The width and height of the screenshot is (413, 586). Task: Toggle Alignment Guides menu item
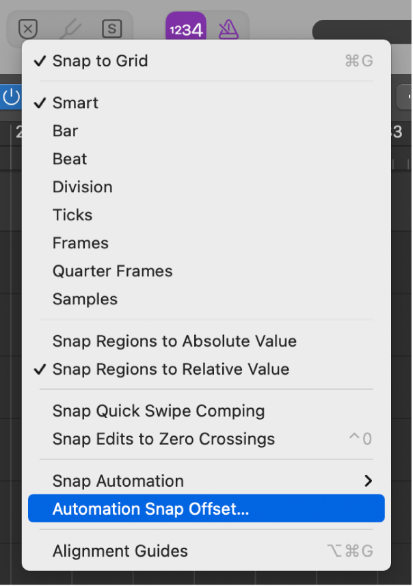pos(120,551)
